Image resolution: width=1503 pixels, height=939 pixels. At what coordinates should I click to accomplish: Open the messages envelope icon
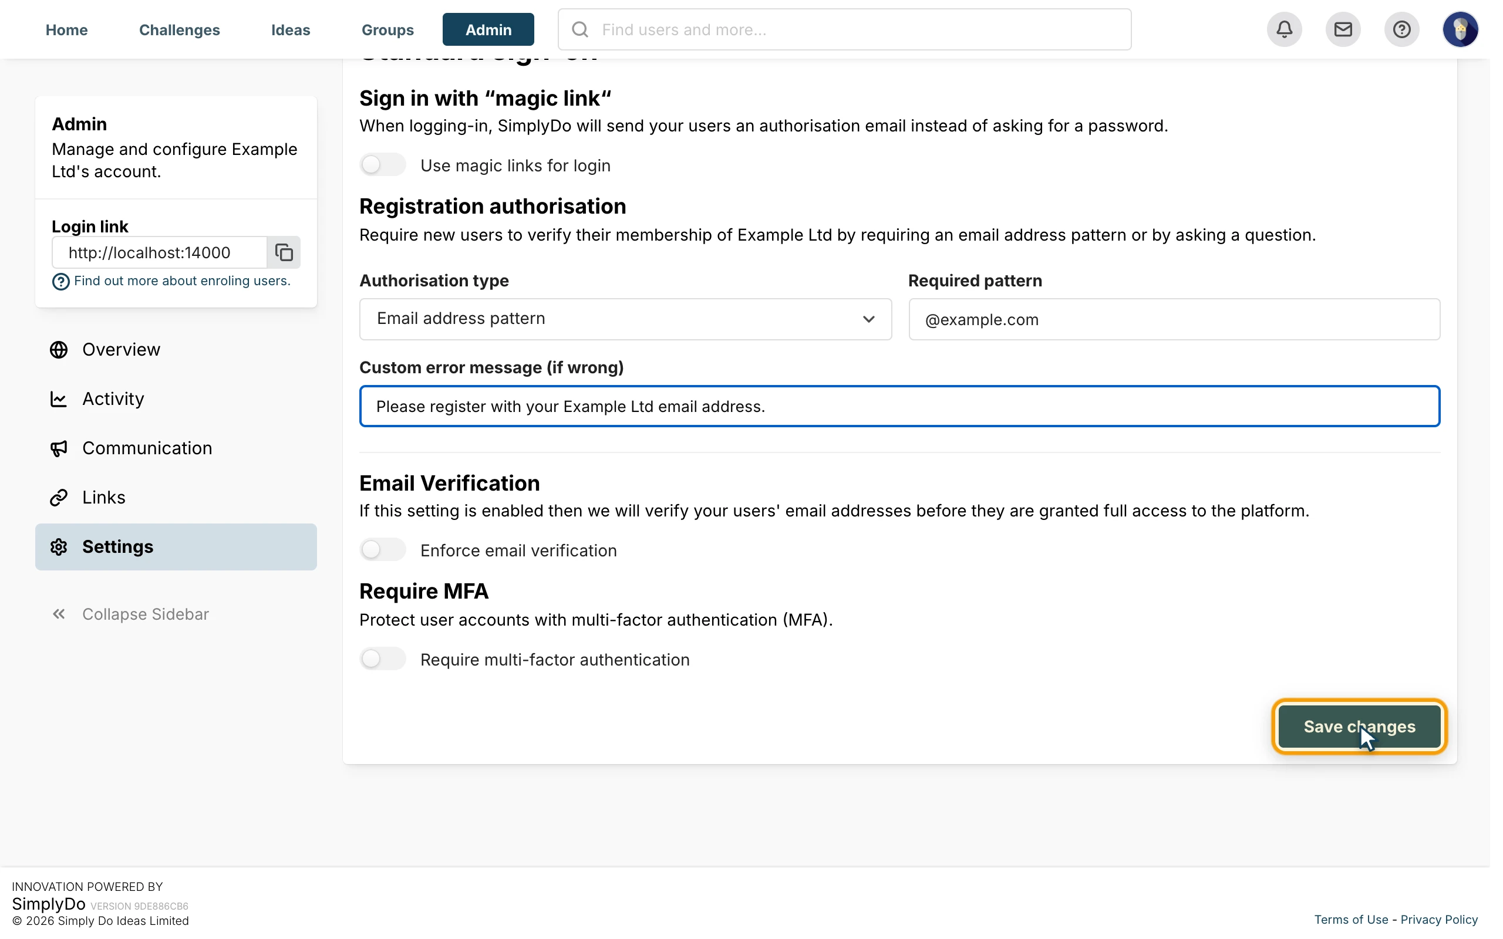pyautogui.click(x=1343, y=29)
